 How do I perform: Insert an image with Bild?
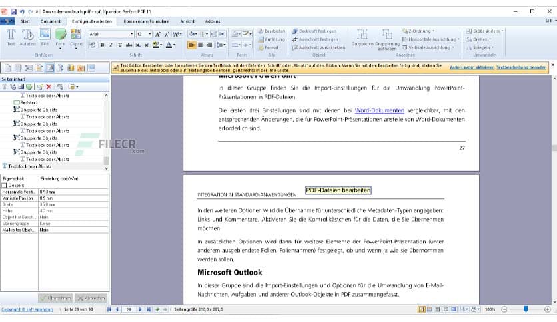pos(45,38)
